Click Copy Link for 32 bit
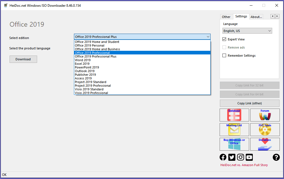Viewport: 284px width, 179px height. tap(250, 85)
